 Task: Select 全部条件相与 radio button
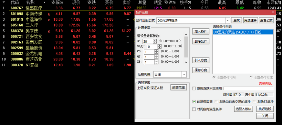[214, 78]
